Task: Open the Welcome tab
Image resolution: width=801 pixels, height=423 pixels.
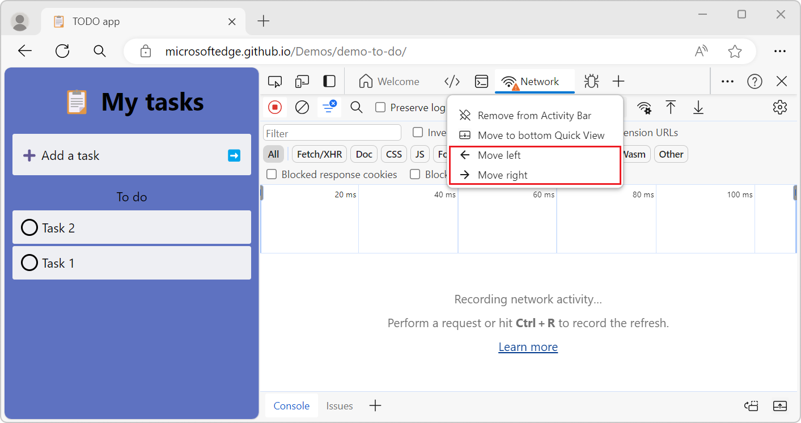Action: point(389,82)
